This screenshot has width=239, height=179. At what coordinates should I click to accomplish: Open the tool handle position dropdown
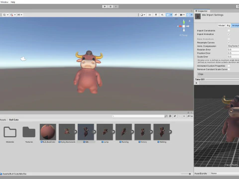pyautogui.click(x=5, y=15)
